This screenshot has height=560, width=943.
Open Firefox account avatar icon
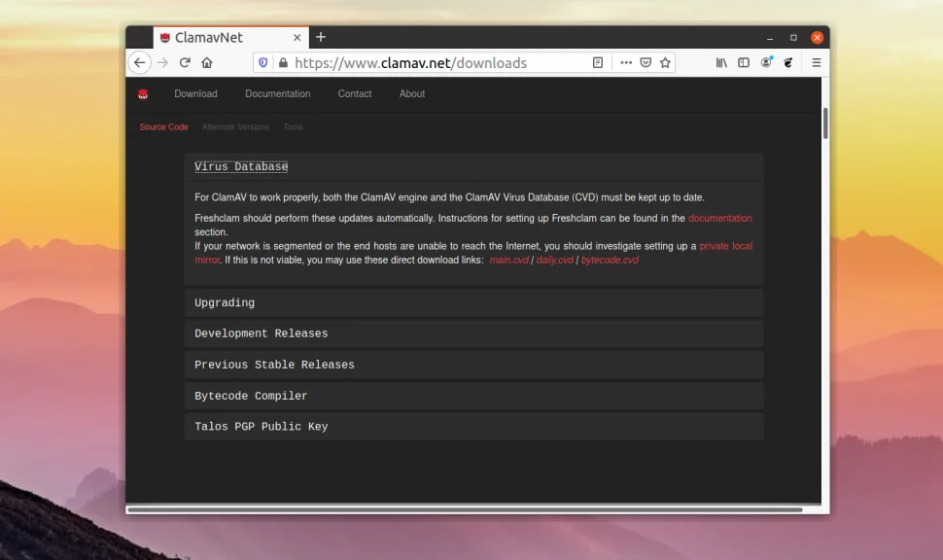coord(766,62)
